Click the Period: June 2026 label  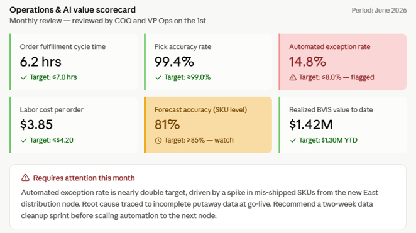point(379,10)
